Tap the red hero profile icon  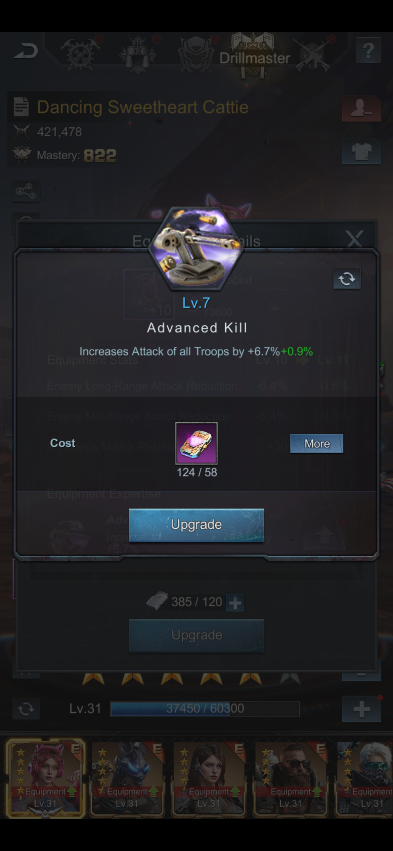pyautogui.click(x=361, y=109)
